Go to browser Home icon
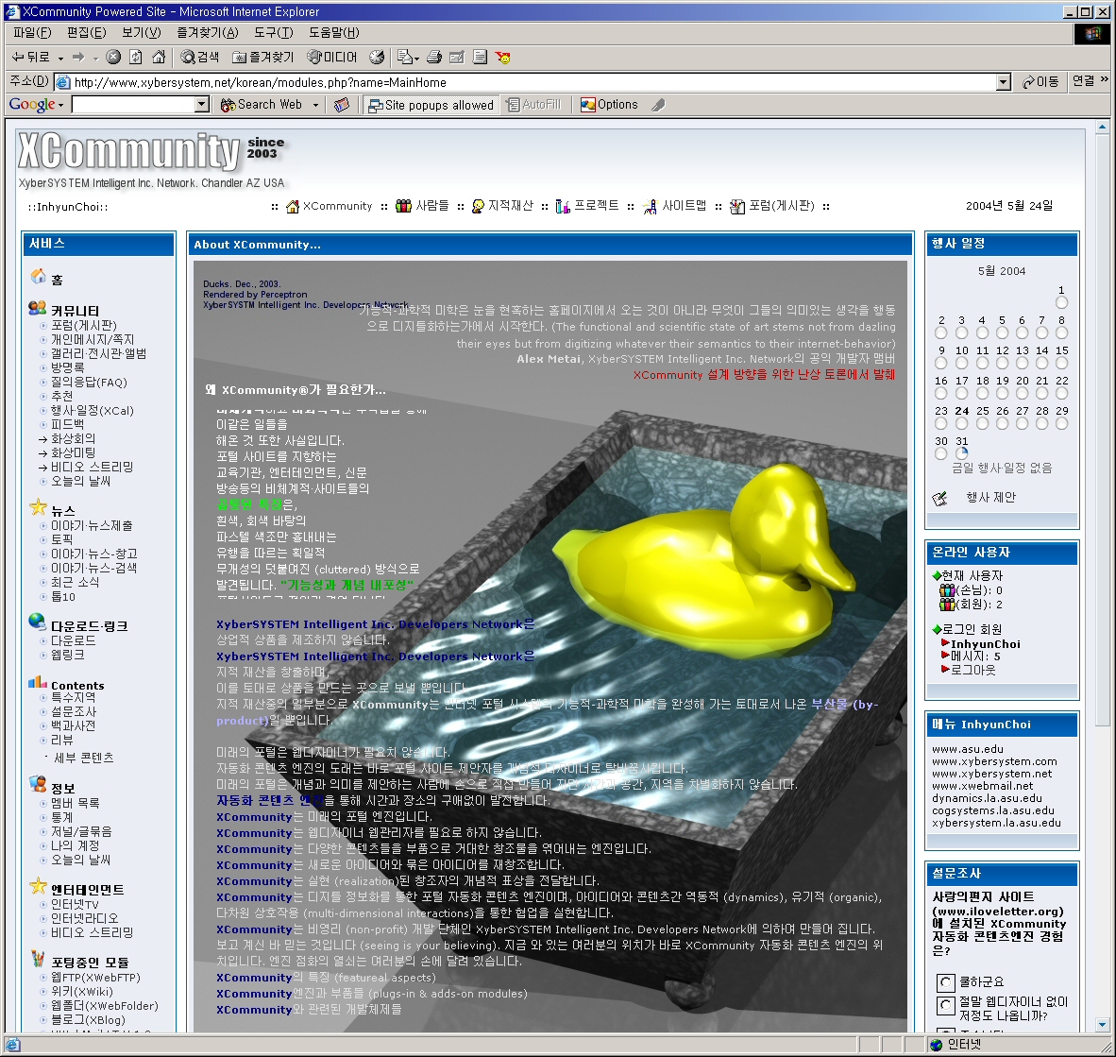Image resolution: width=1116 pixels, height=1057 pixels. pos(159,57)
